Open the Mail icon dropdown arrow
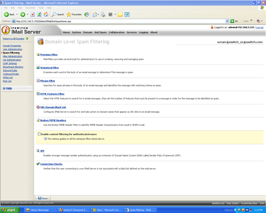The width and height of the screenshot is (266, 213). (x=99, y=15)
